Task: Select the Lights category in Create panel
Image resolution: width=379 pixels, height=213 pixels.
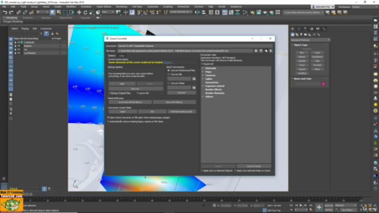Action: point(301,35)
